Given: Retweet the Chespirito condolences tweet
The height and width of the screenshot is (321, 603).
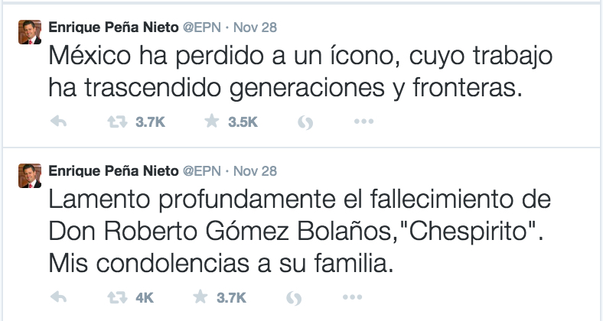Looking at the screenshot, I should point(117,297).
